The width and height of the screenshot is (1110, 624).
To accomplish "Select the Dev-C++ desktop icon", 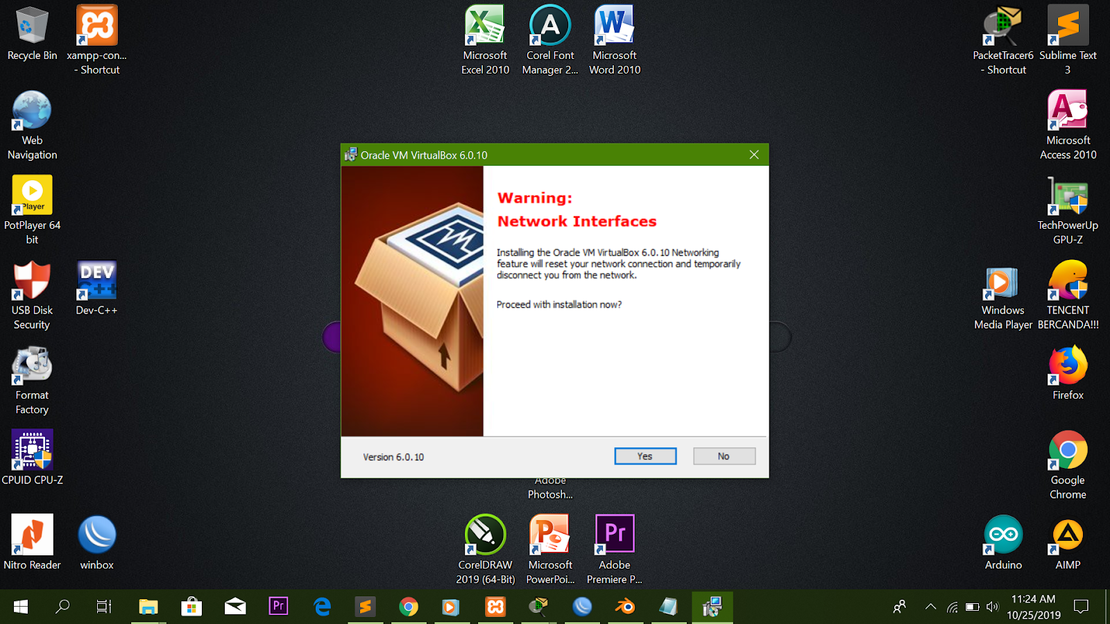I will [96, 288].
